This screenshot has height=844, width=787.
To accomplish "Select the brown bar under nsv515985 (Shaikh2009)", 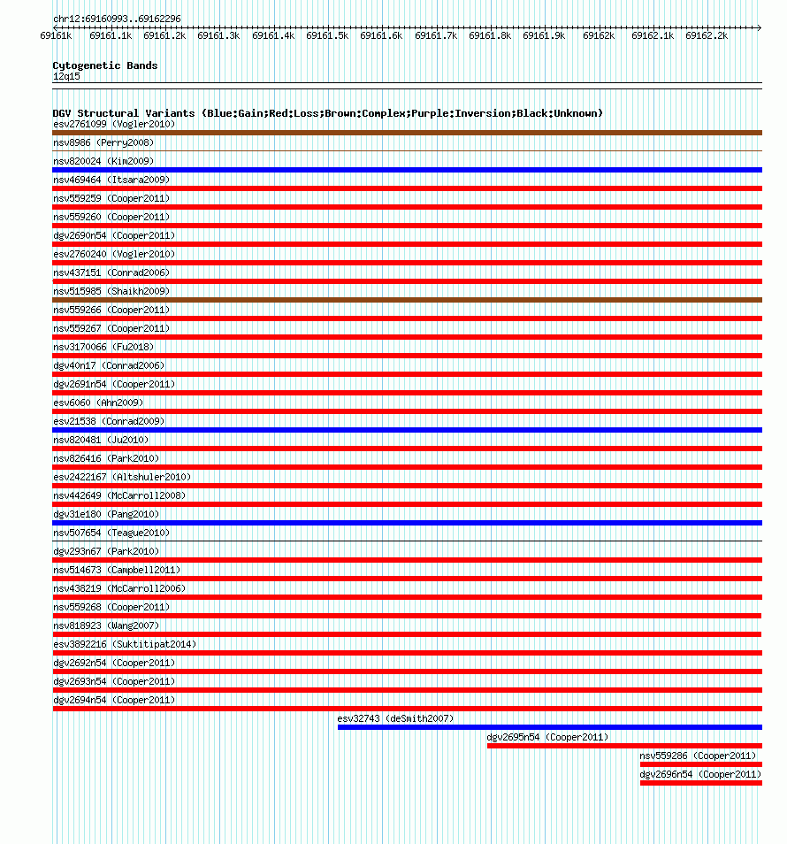I will coord(408,300).
